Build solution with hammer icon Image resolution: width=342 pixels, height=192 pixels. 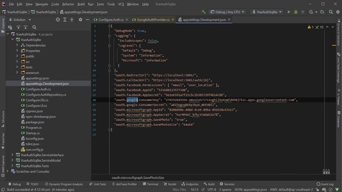(x=204, y=12)
